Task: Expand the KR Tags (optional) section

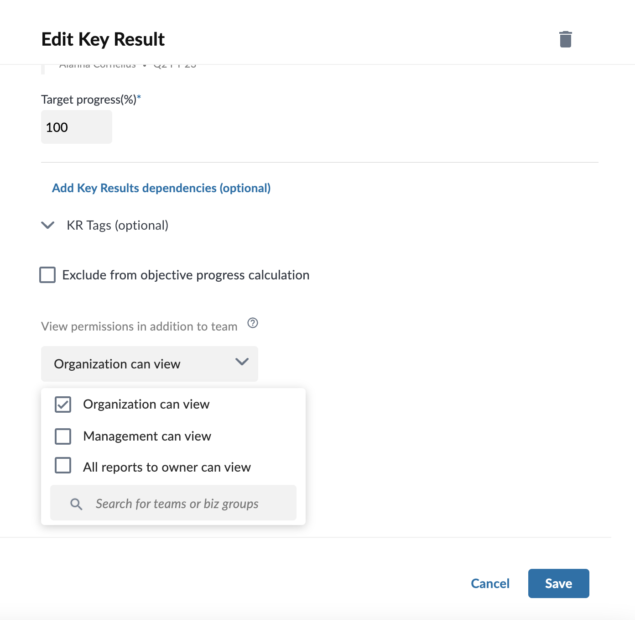Action: pos(118,226)
